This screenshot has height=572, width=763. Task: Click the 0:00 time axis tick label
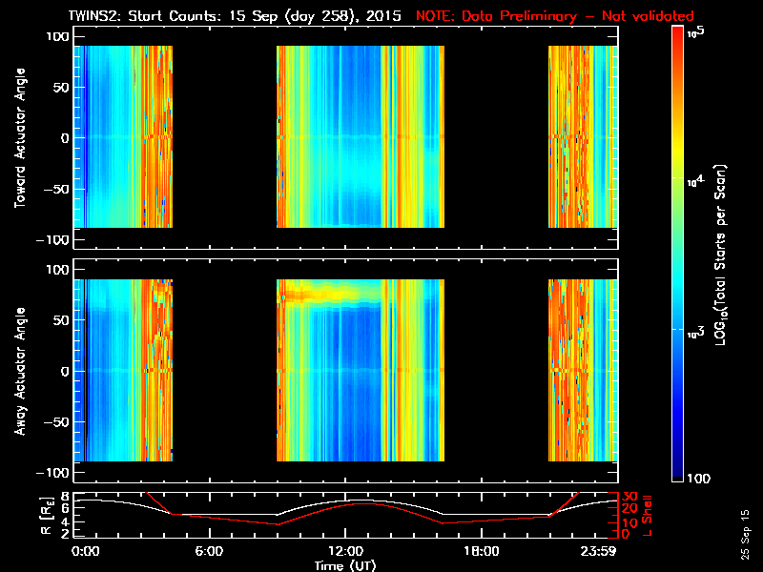(x=86, y=552)
